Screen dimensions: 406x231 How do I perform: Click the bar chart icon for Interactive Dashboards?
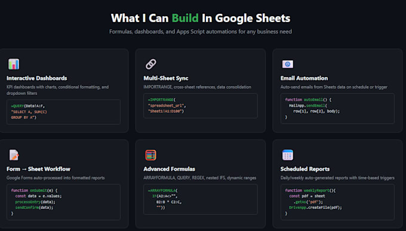[x=14, y=64]
